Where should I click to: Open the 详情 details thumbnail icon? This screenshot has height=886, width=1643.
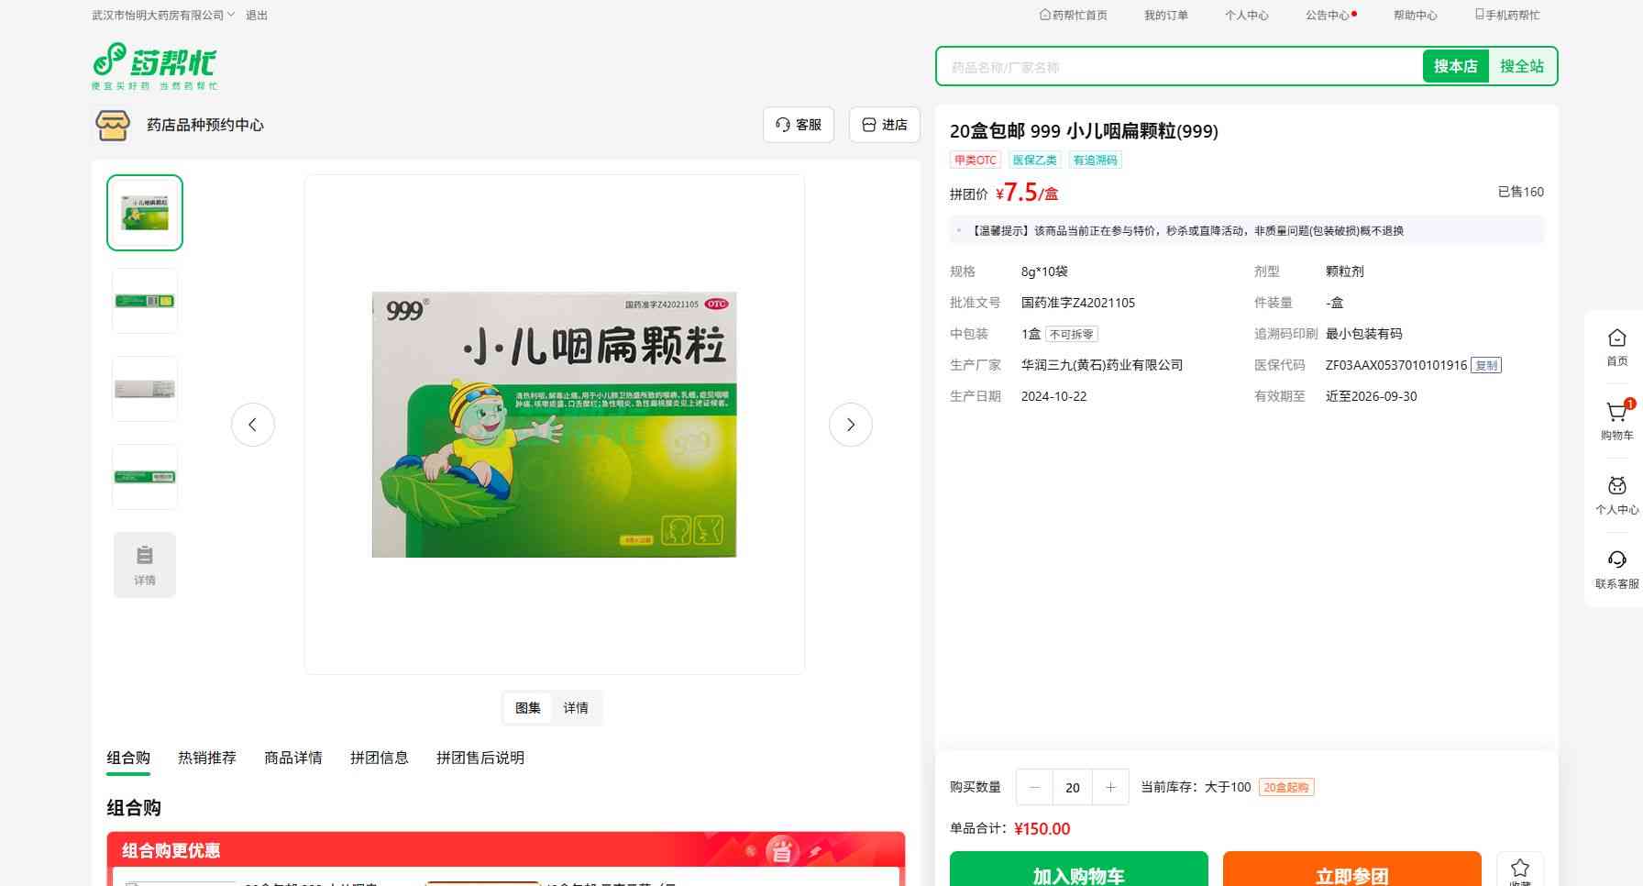[x=145, y=565]
